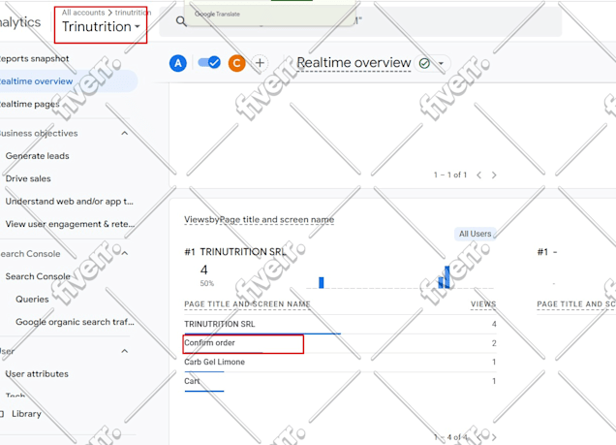Click the Views by Page title card heading
The width and height of the screenshot is (616, 445).
pos(260,220)
